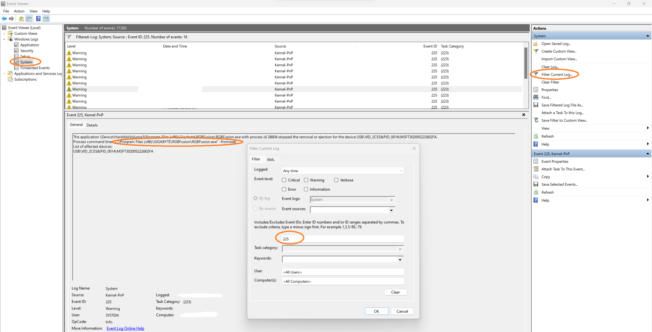Collapse the Windows Logs tree node
Screen dimensions: 652x332
click(x=4, y=39)
